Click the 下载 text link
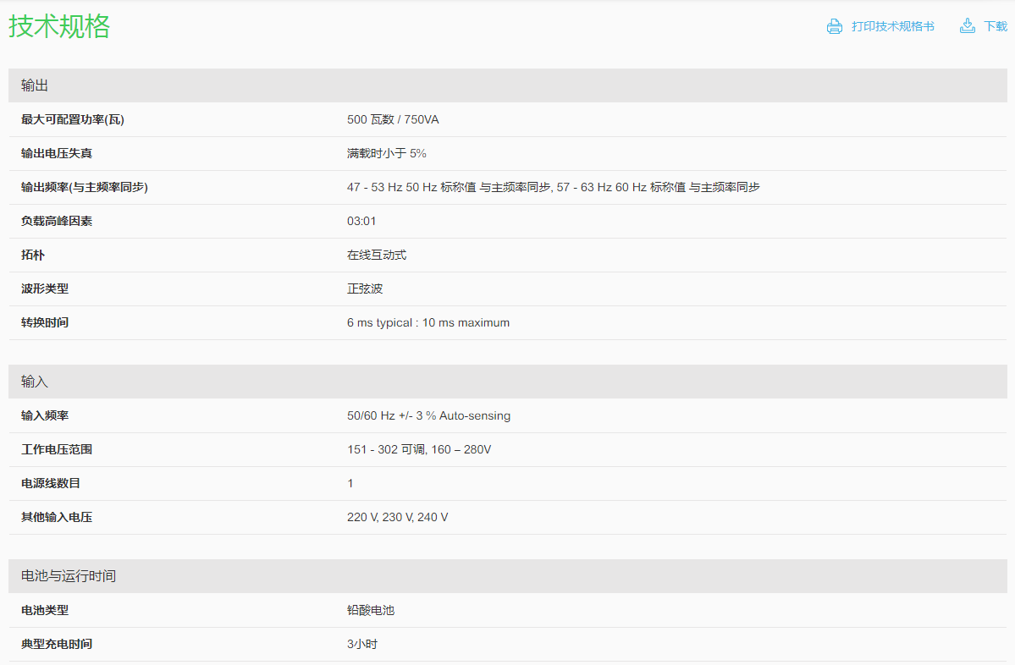 pos(996,26)
